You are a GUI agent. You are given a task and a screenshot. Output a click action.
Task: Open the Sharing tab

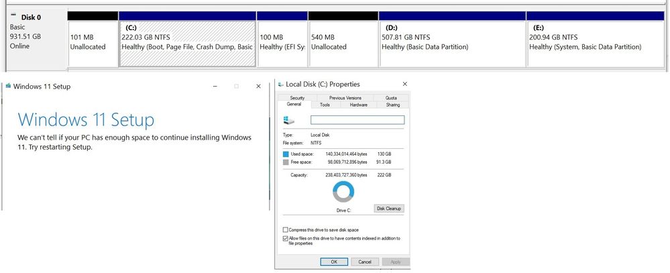click(x=393, y=105)
